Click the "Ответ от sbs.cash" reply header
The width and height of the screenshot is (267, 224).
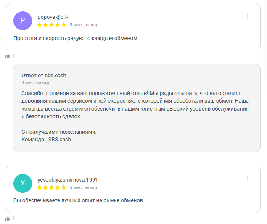pos(44,75)
